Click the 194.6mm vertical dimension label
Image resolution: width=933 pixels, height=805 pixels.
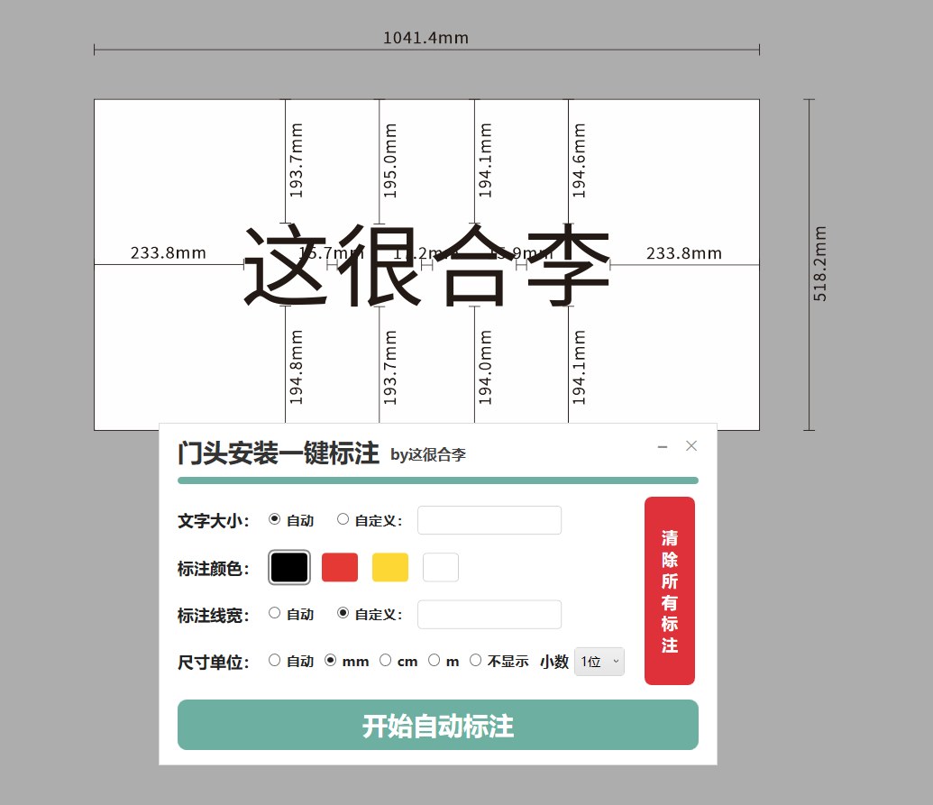tap(579, 160)
